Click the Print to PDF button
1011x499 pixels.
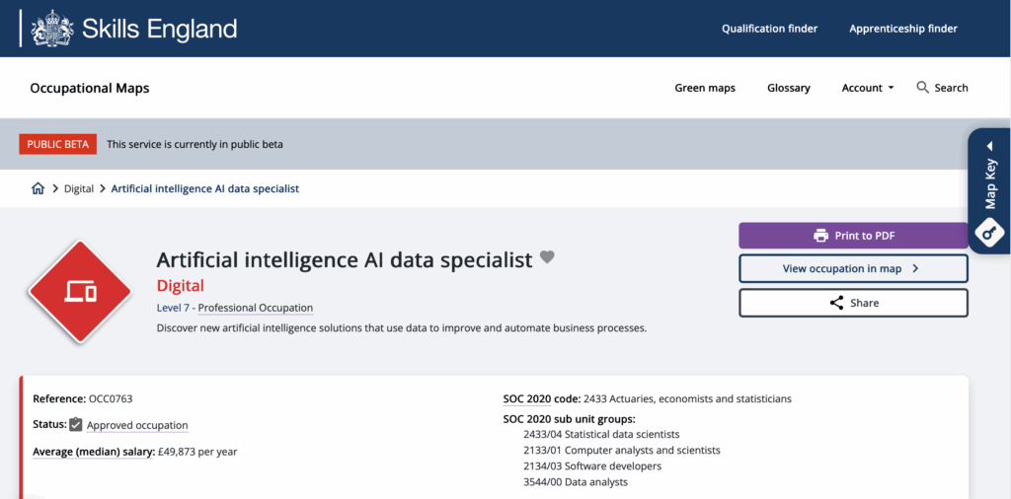click(853, 236)
